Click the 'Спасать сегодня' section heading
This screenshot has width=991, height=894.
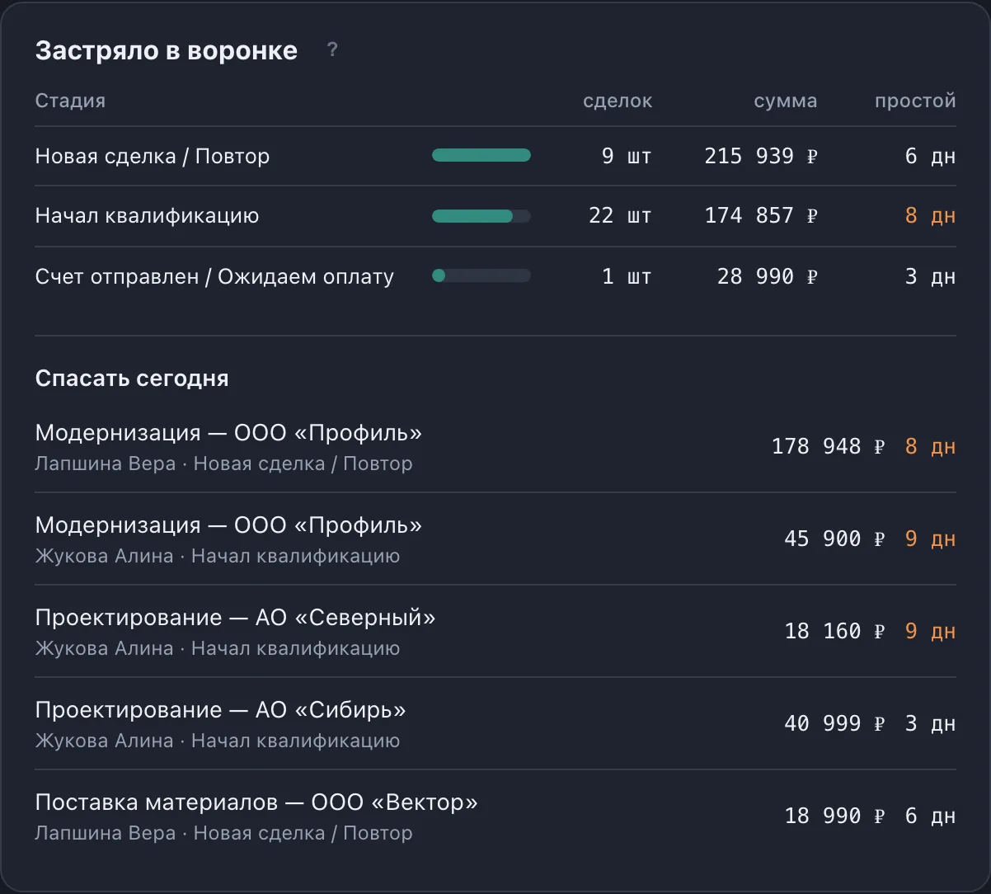[132, 379]
